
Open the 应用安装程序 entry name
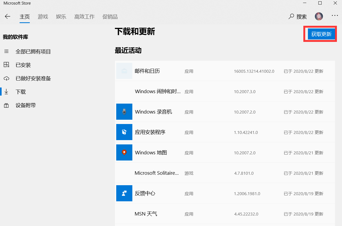click(150, 132)
